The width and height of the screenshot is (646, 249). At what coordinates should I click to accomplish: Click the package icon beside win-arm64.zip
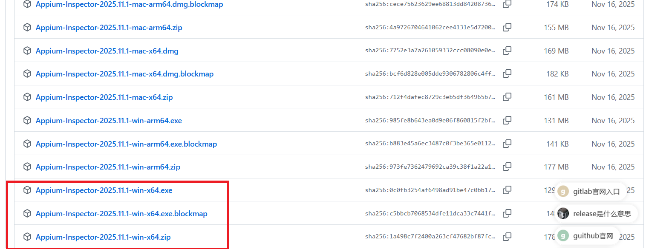(27, 167)
